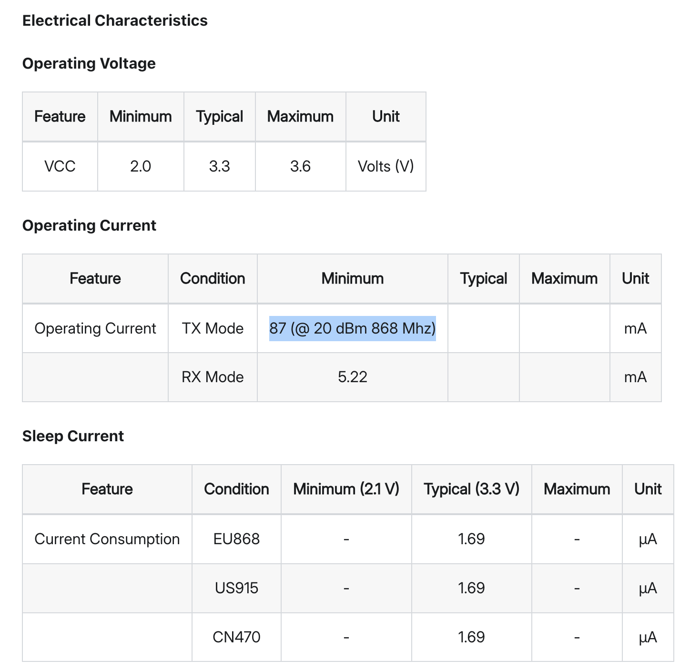Select the US915 condition cell
Viewport: 690px width, 670px height.
(236, 588)
